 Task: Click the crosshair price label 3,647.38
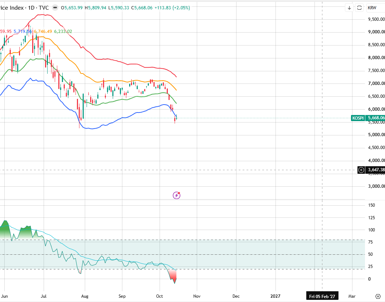coord(376,170)
